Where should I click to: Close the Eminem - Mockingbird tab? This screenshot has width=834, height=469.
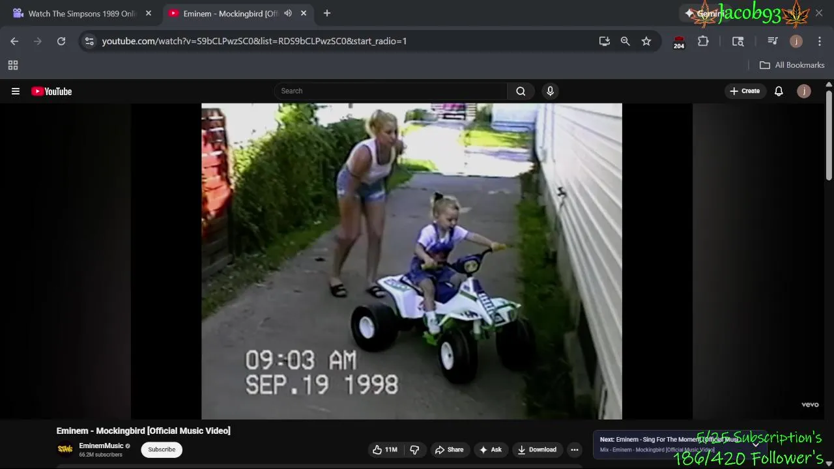pos(304,13)
